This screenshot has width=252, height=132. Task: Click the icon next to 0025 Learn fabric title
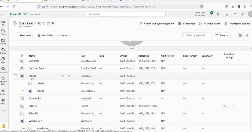pyautogui.click(x=48, y=23)
